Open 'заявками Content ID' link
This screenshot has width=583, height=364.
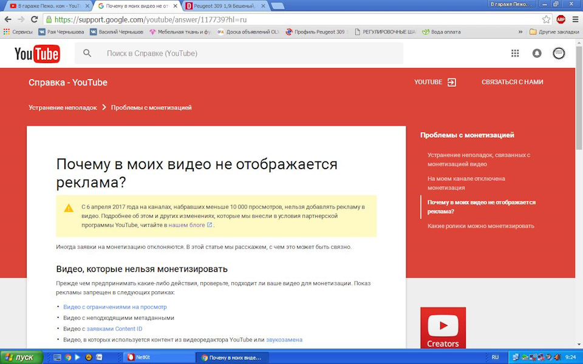[x=115, y=329]
